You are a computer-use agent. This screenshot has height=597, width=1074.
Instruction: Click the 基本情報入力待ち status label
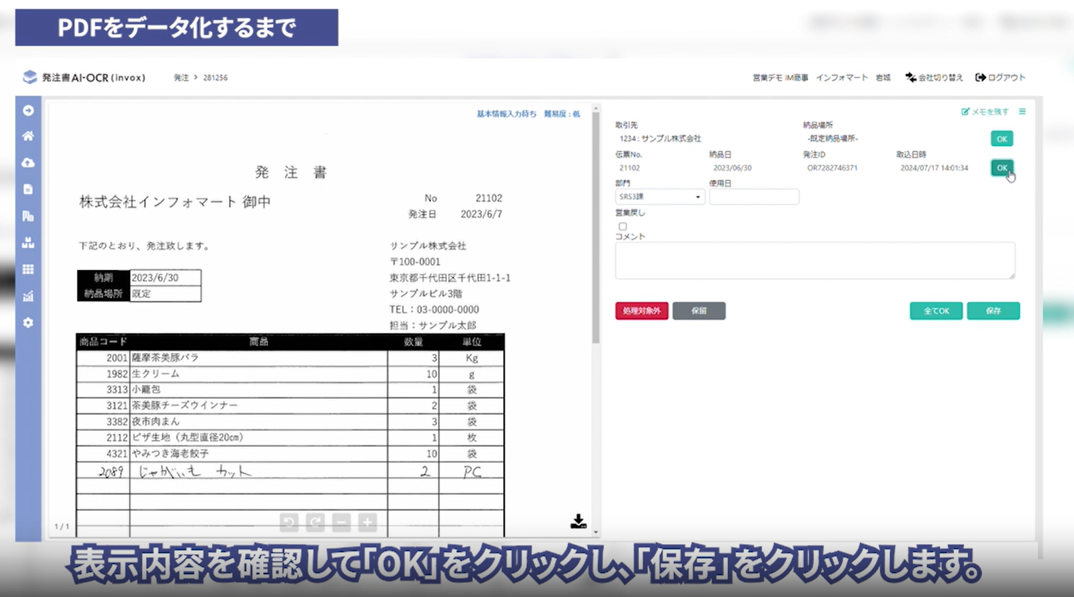pyautogui.click(x=506, y=114)
